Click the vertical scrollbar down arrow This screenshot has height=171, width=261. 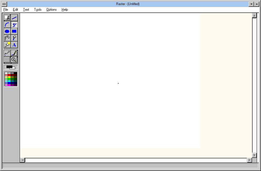(254, 155)
